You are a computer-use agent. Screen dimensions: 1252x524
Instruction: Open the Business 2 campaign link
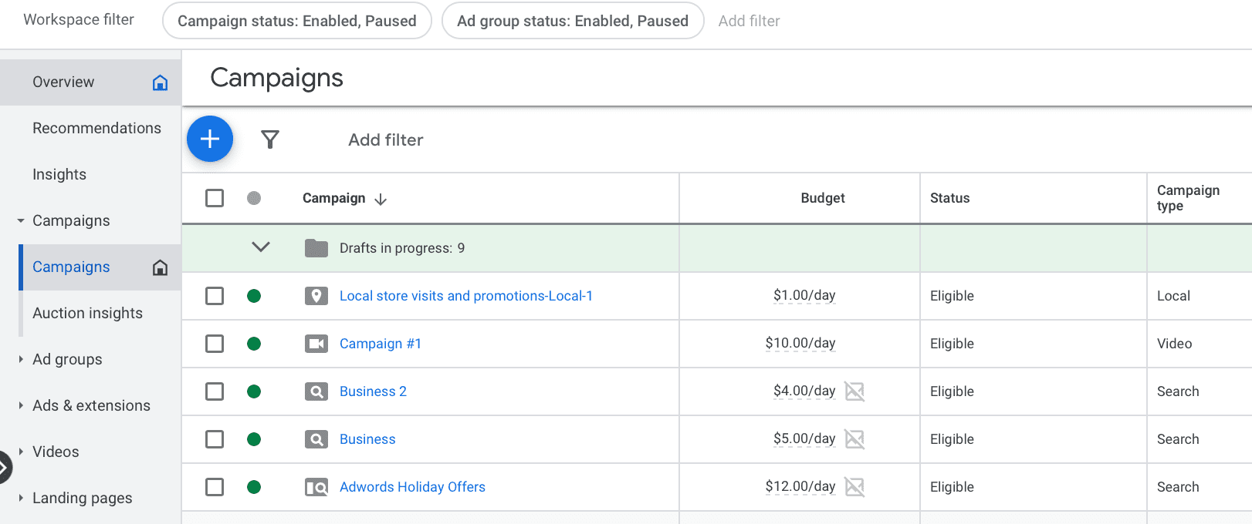(x=373, y=391)
